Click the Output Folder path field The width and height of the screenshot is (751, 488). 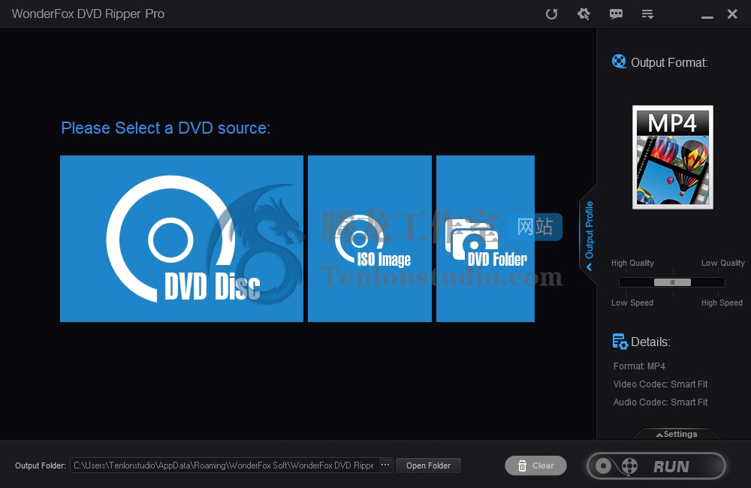pyautogui.click(x=224, y=465)
